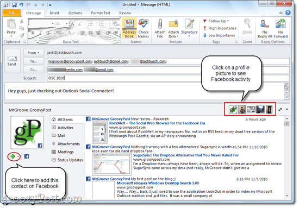The width and height of the screenshot is (299, 208).
Task: Click the Paste clipboard icon
Action: [x=11, y=24]
